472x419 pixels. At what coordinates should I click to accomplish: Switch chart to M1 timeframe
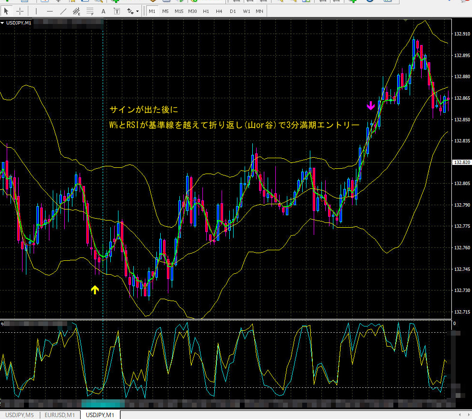click(152, 12)
